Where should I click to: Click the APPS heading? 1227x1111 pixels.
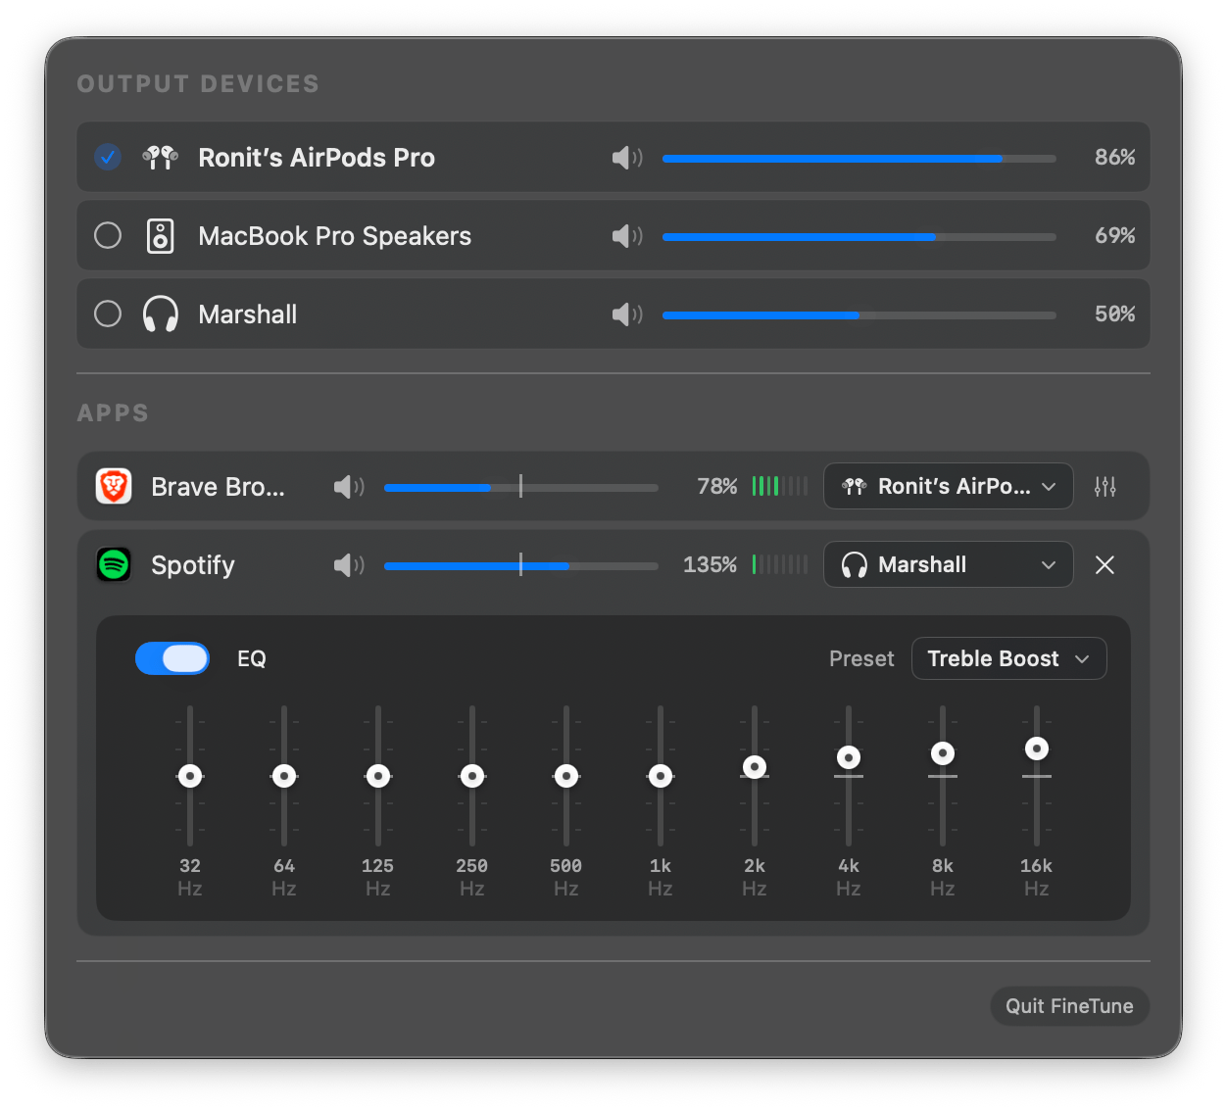113,413
